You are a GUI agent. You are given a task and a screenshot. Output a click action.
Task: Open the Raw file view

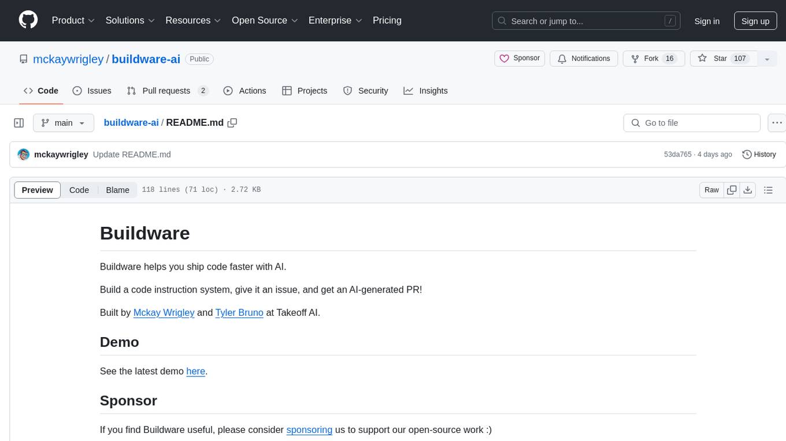pos(711,190)
